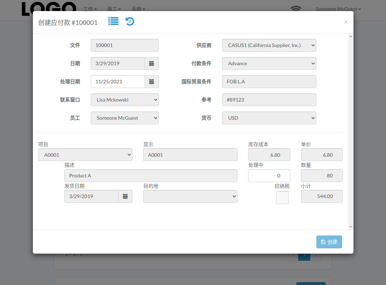The height and width of the screenshot is (285, 386).
Task: Open the 员工 menu in navbar
Action: [114, 9]
